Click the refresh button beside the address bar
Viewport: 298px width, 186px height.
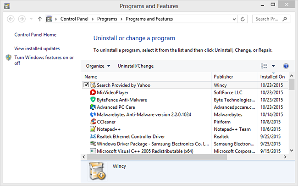tap(243, 19)
